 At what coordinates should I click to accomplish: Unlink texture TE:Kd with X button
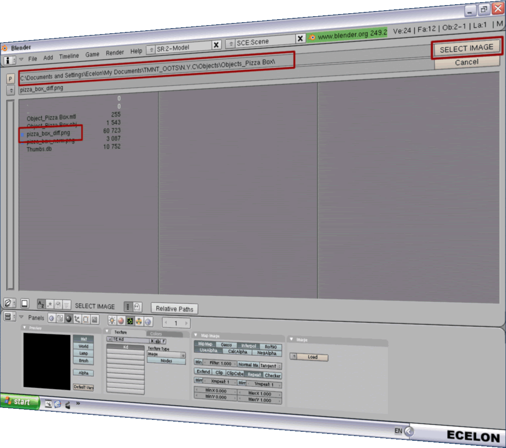152,341
